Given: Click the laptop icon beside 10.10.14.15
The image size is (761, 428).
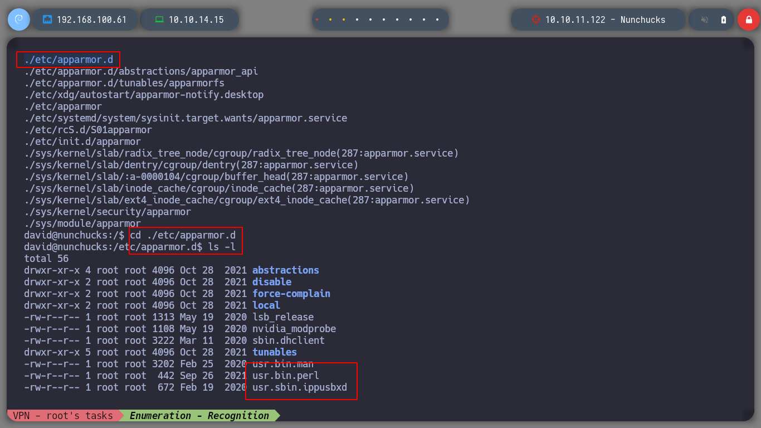Looking at the screenshot, I should [x=159, y=20].
